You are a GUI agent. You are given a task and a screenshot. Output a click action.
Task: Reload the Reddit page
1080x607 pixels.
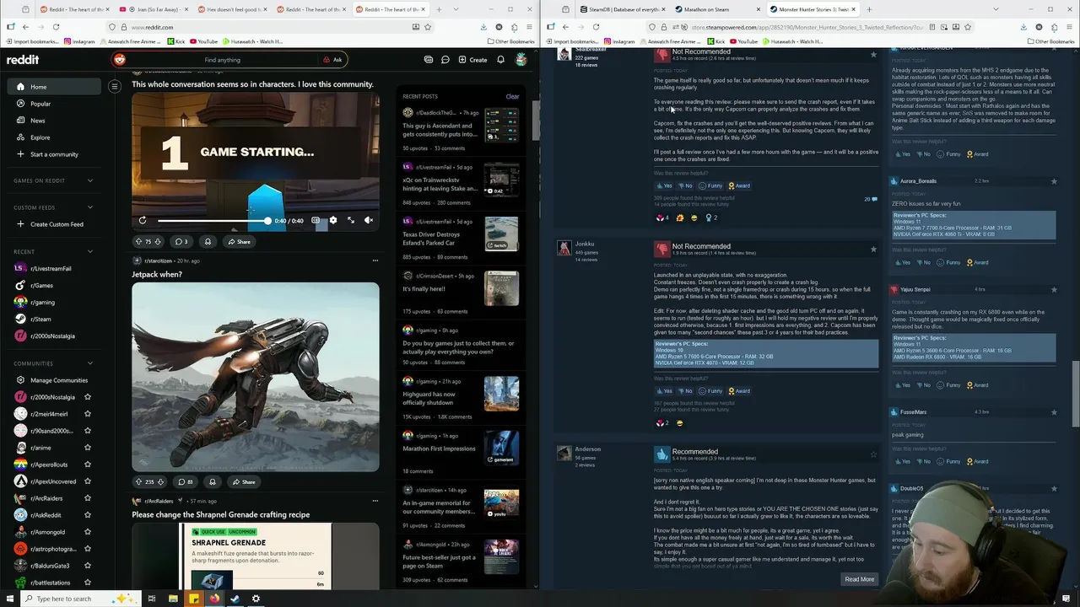coord(56,27)
